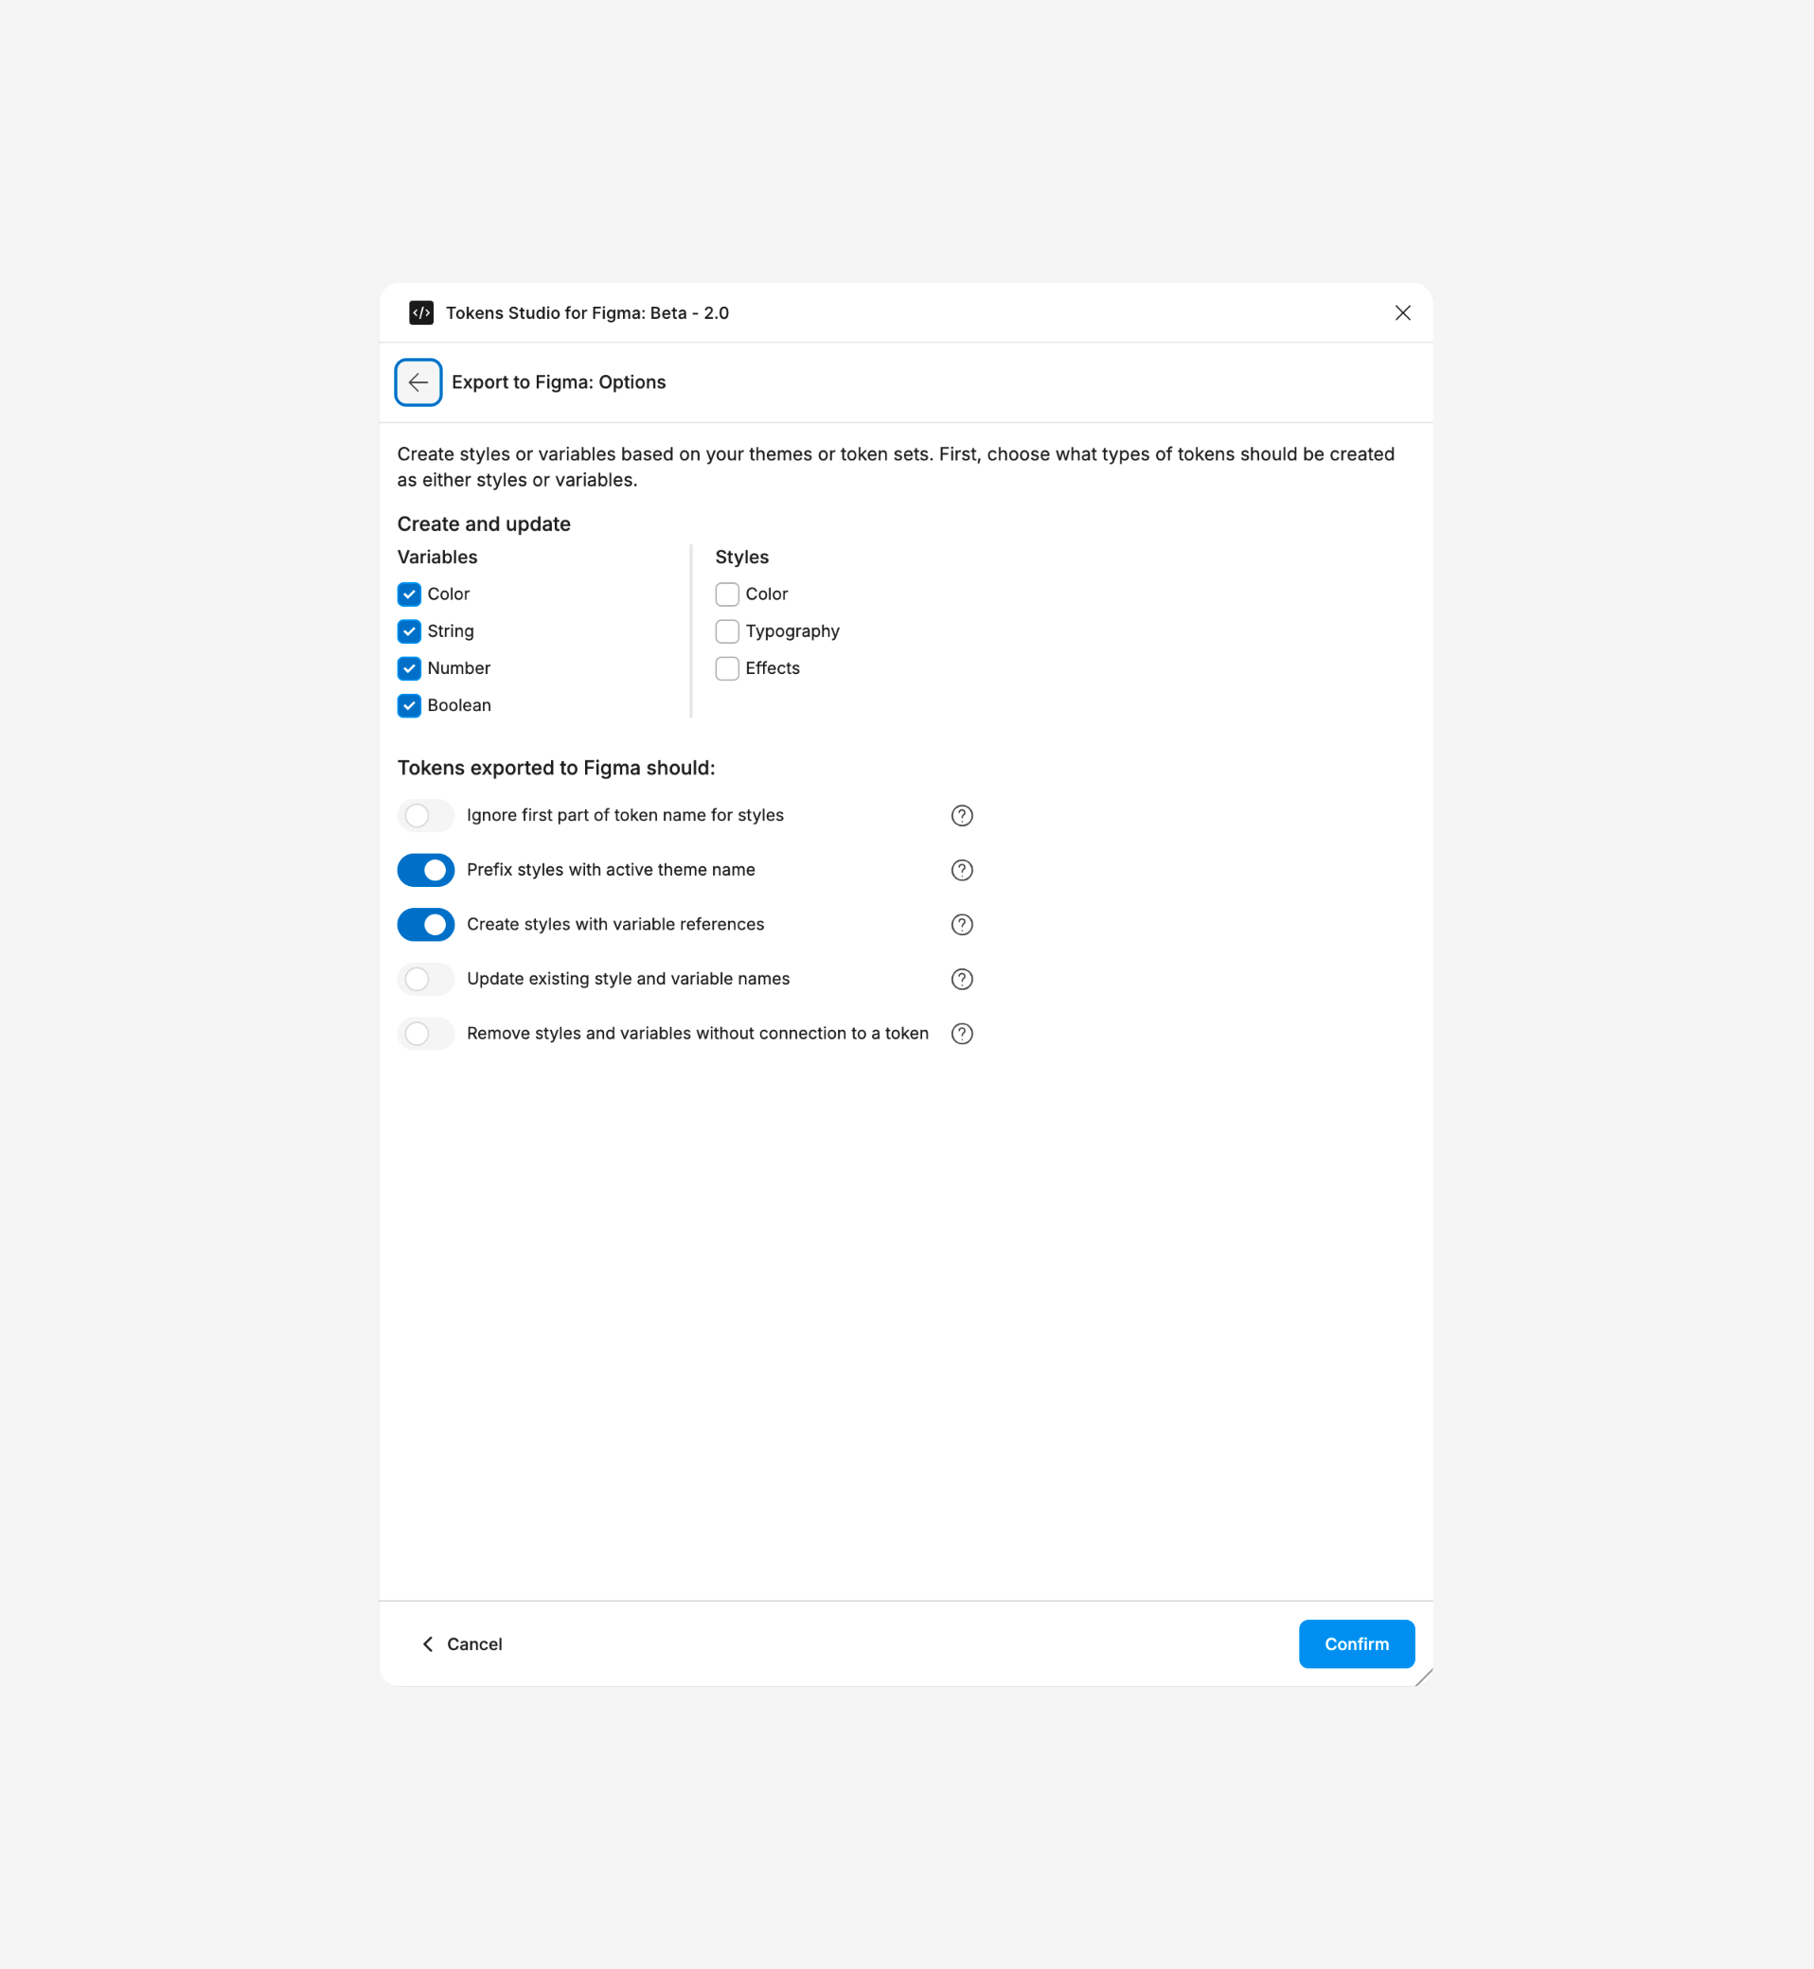Image resolution: width=1814 pixels, height=1969 pixels.
Task: Enable Update existing style and variable names
Action: pos(426,980)
